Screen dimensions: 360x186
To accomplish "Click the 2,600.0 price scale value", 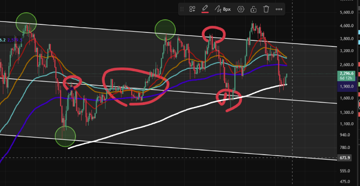I will (346, 65).
